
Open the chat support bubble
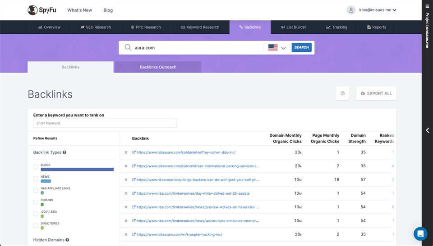click(420, 234)
